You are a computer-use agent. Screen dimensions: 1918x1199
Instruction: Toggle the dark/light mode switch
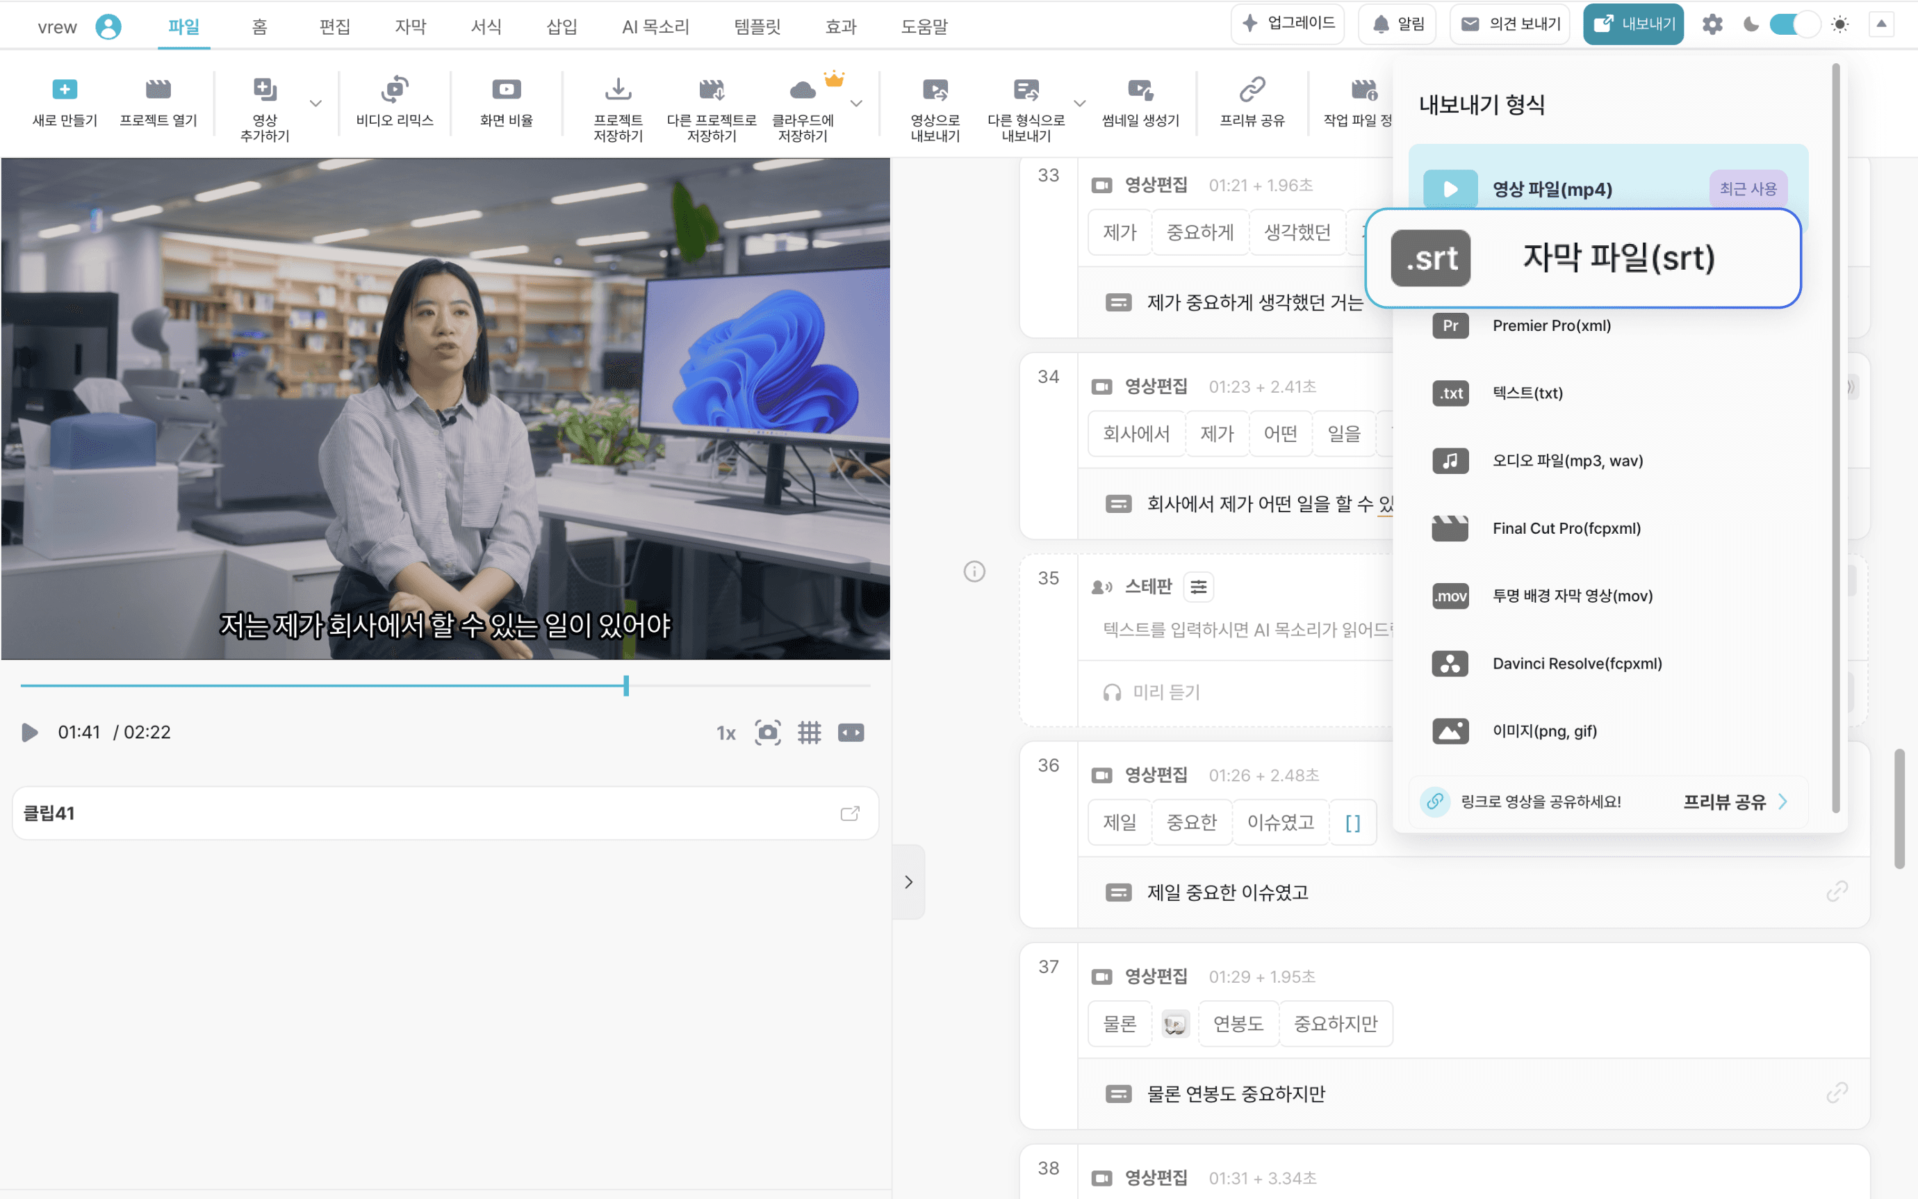click(x=1794, y=24)
